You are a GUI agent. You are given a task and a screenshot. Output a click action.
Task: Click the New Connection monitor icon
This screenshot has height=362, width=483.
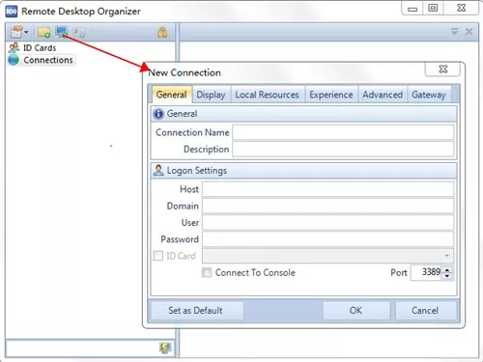pyautogui.click(x=61, y=32)
